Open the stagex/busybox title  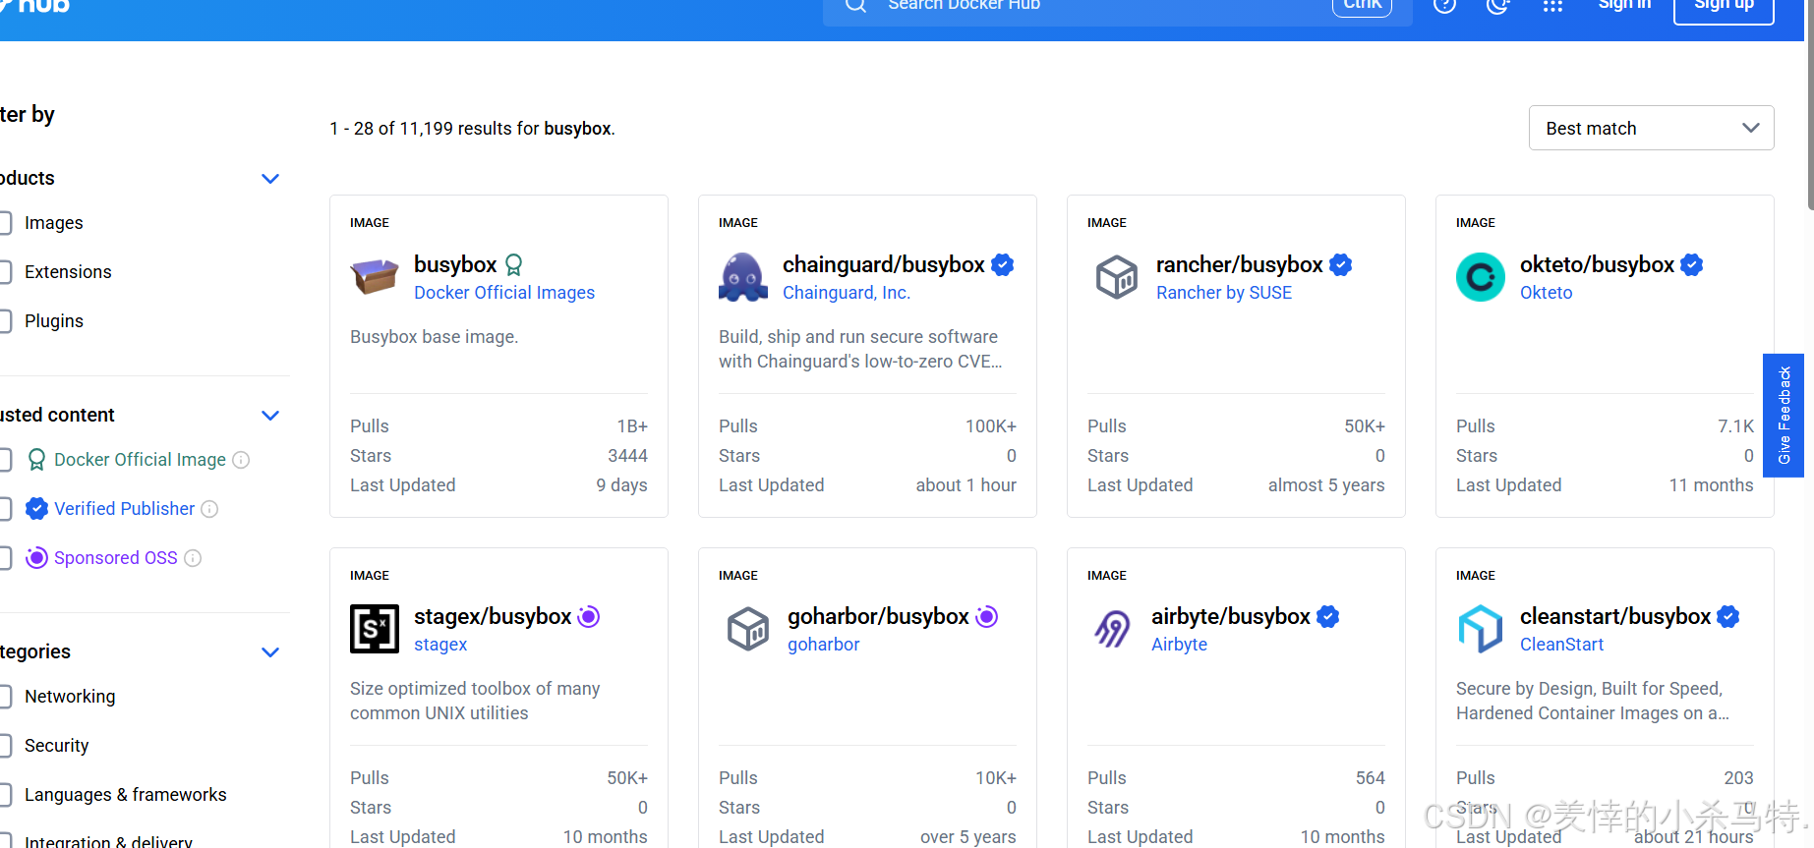coord(493,616)
